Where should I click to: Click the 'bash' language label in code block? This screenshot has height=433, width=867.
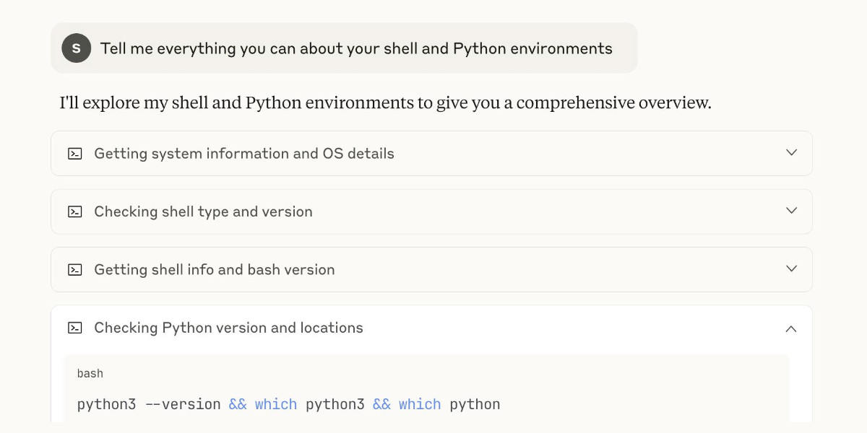(x=90, y=374)
